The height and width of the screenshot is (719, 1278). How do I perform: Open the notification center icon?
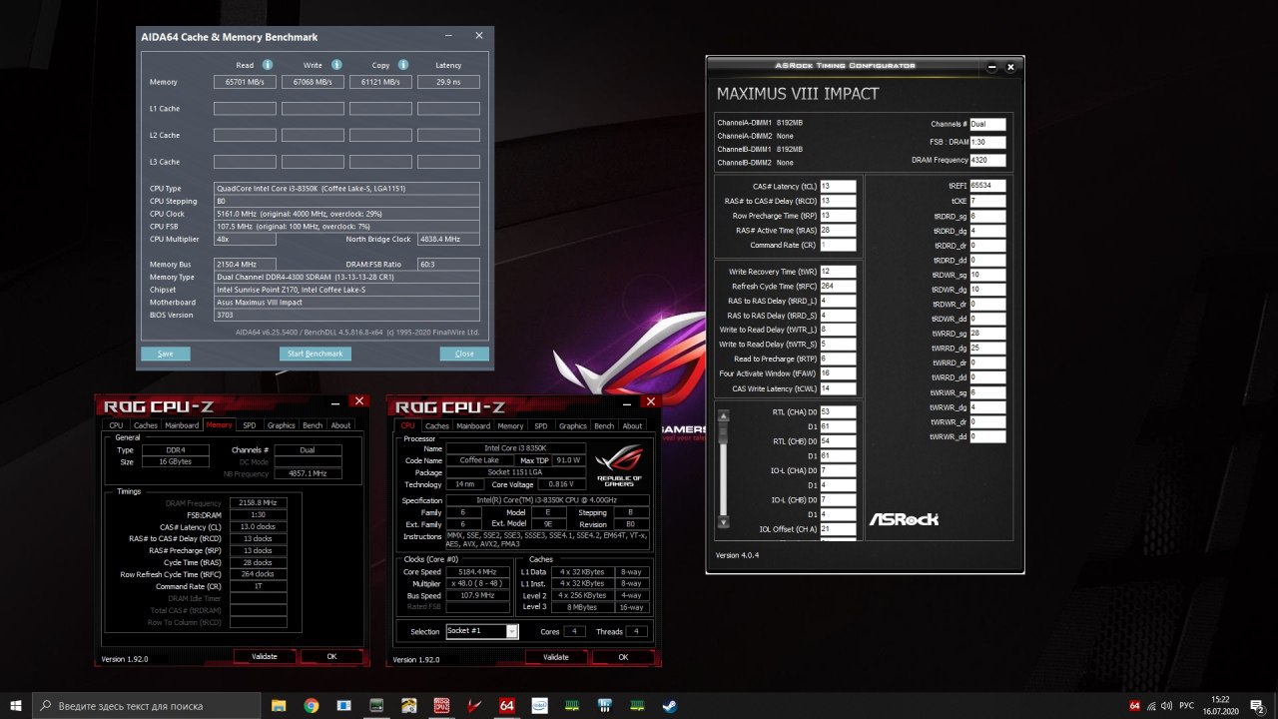(1260, 706)
